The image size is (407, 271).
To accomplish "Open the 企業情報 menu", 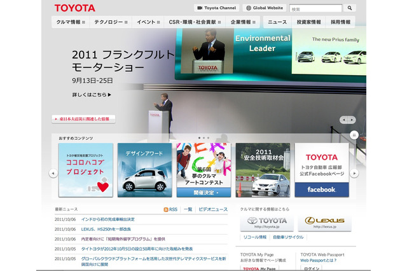I will tap(243, 22).
